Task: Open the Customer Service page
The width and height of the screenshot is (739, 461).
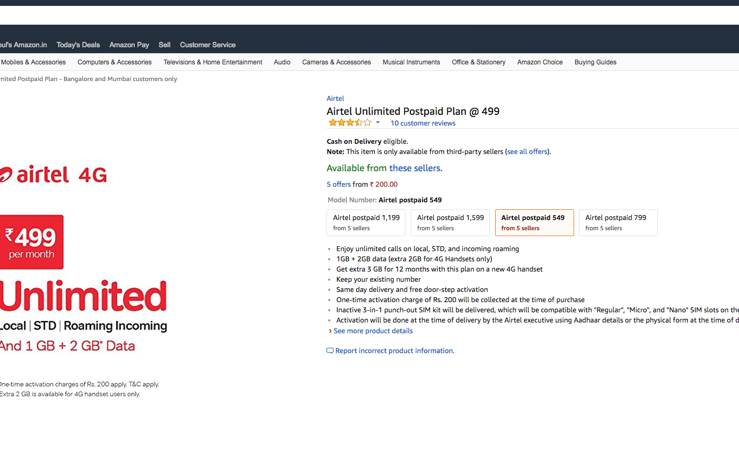Action: click(207, 45)
